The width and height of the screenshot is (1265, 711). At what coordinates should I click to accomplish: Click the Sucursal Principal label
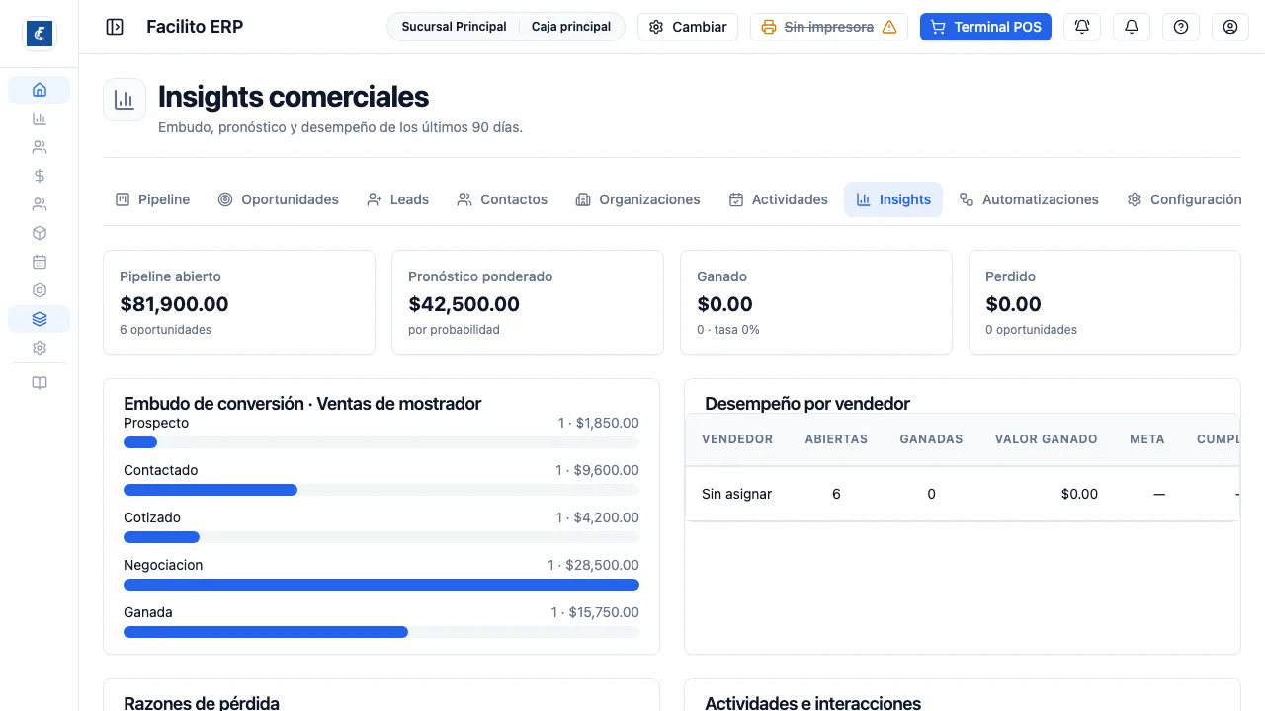click(454, 27)
